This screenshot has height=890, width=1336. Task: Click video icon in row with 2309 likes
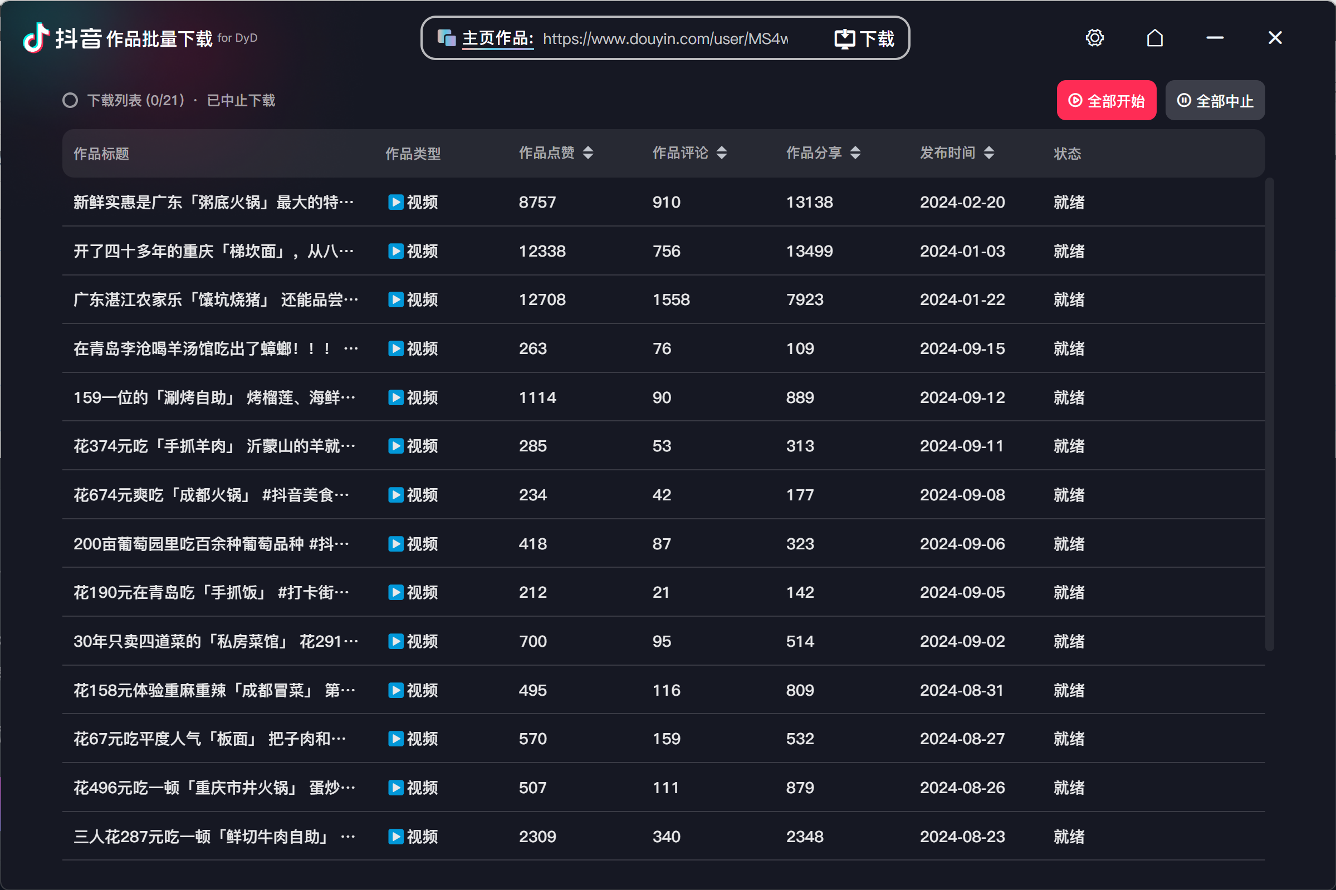click(396, 837)
